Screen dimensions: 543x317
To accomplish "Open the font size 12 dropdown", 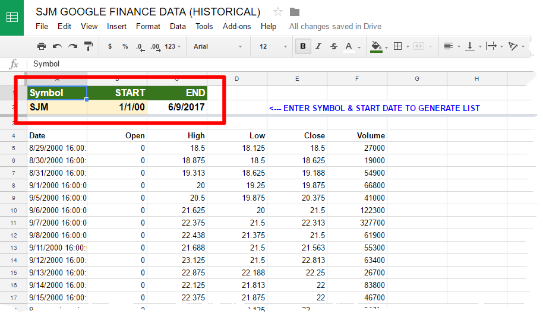I will (273, 46).
